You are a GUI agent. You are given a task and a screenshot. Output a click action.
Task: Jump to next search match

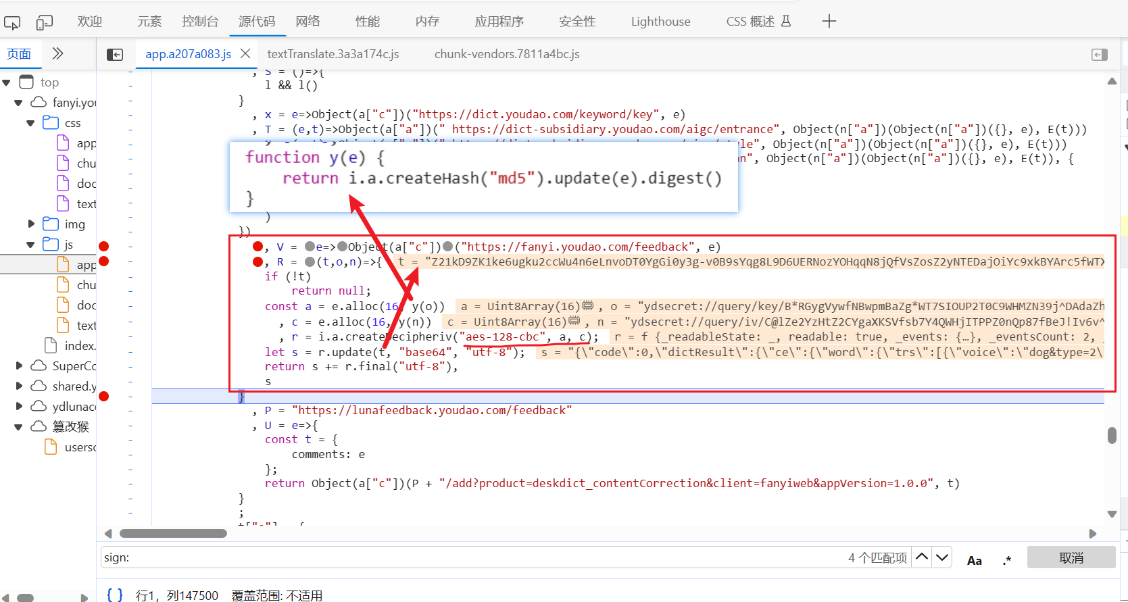tap(942, 557)
